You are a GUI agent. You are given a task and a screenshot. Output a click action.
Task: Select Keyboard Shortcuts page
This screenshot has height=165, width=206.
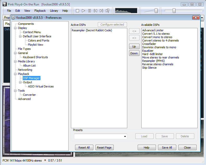click(x=35, y=57)
